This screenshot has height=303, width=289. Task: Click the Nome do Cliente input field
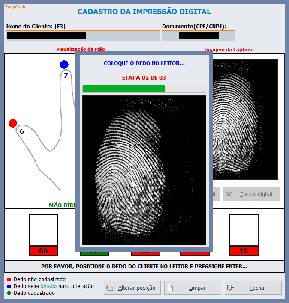83,36
